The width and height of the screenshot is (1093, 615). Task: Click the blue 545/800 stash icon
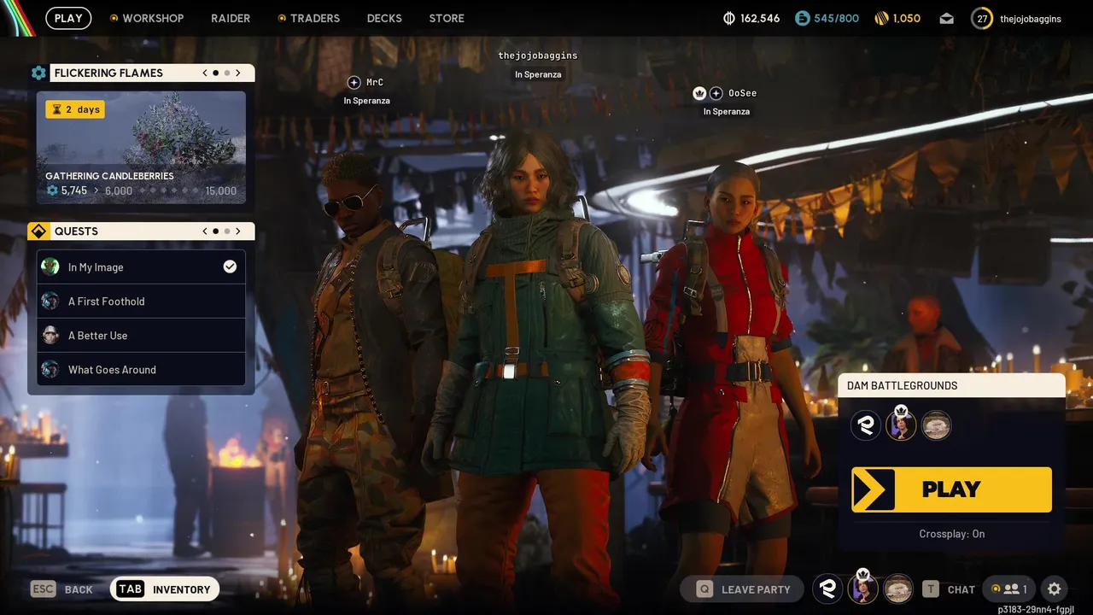tap(802, 18)
